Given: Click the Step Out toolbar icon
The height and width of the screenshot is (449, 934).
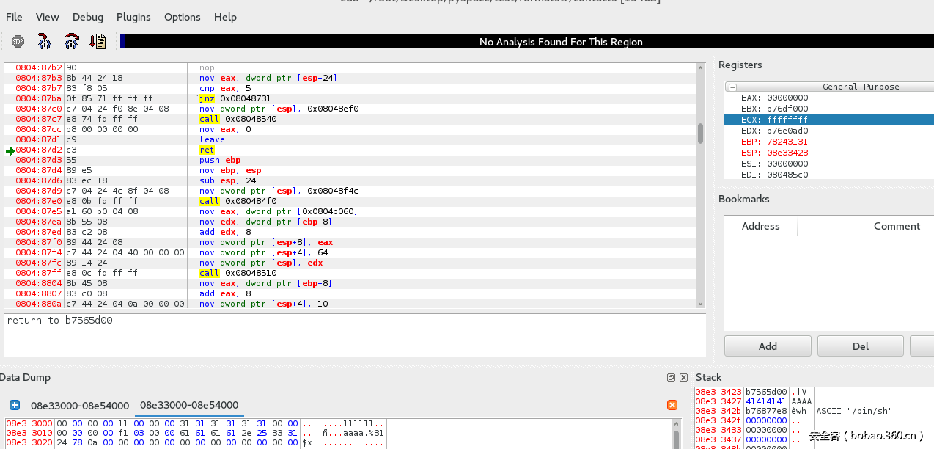Looking at the screenshot, I should (x=98, y=42).
